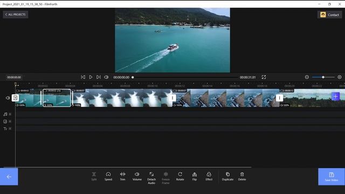
Task: Click the left timecode field 00:00:00.00
Action: tap(14, 78)
